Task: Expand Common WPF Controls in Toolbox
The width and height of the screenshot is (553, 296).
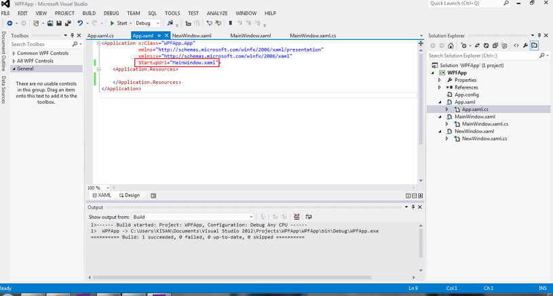Action: coord(14,53)
